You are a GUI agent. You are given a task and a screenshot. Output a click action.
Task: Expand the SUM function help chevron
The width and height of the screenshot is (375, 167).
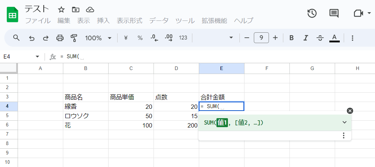pyautogui.click(x=344, y=122)
